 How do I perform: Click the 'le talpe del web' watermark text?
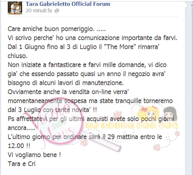(132, 125)
